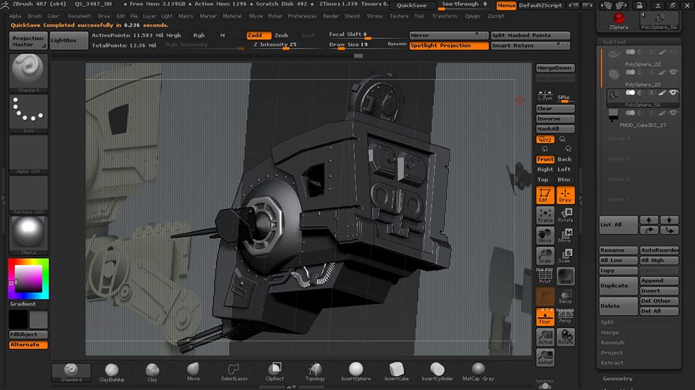The width and height of the screenshot is (695, 390).
Task: Open the Tool menu
Action: (x=419, y=16)
